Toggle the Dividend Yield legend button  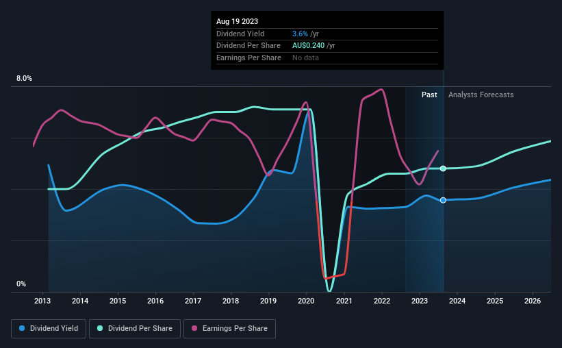[49, 329]
